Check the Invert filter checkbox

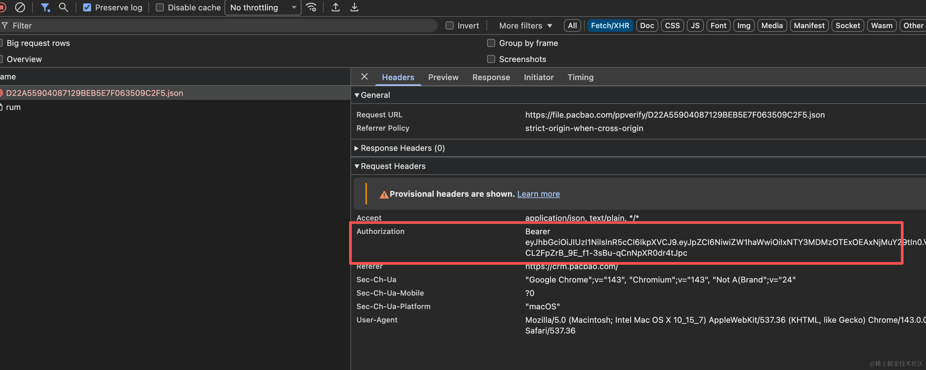(x=449, y=25)
